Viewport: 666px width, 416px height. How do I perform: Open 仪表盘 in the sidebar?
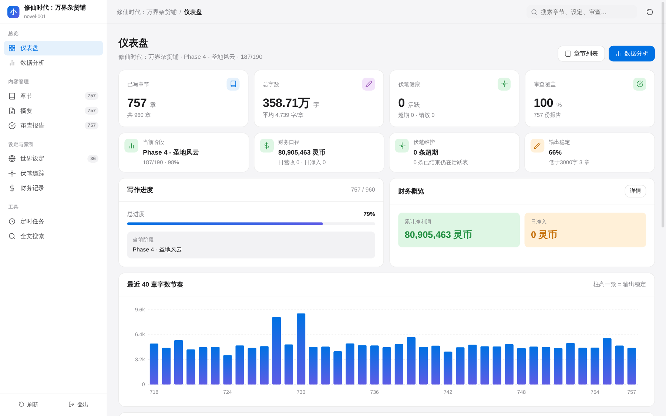(53, 48)
